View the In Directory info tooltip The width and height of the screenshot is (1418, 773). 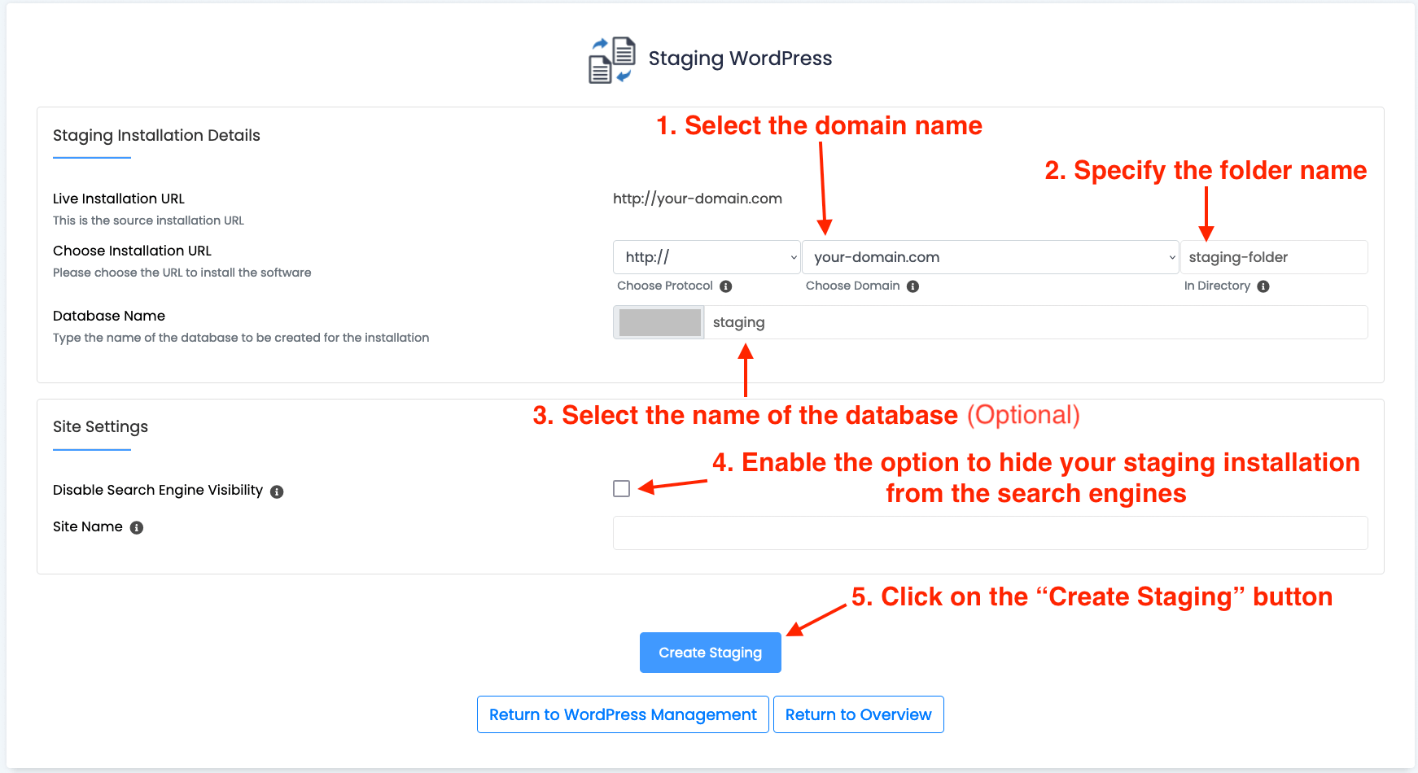click(1263, 286)
